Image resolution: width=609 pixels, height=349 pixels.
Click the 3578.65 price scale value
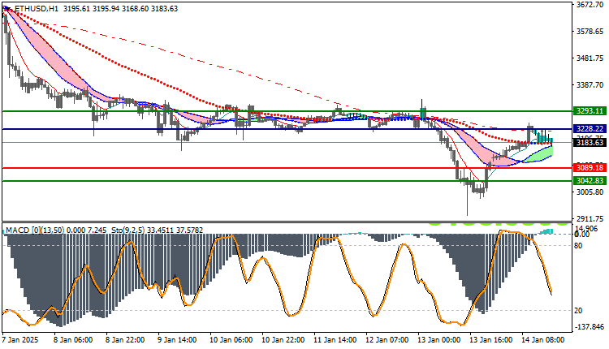pyautogui.click(x=590, y=31)
